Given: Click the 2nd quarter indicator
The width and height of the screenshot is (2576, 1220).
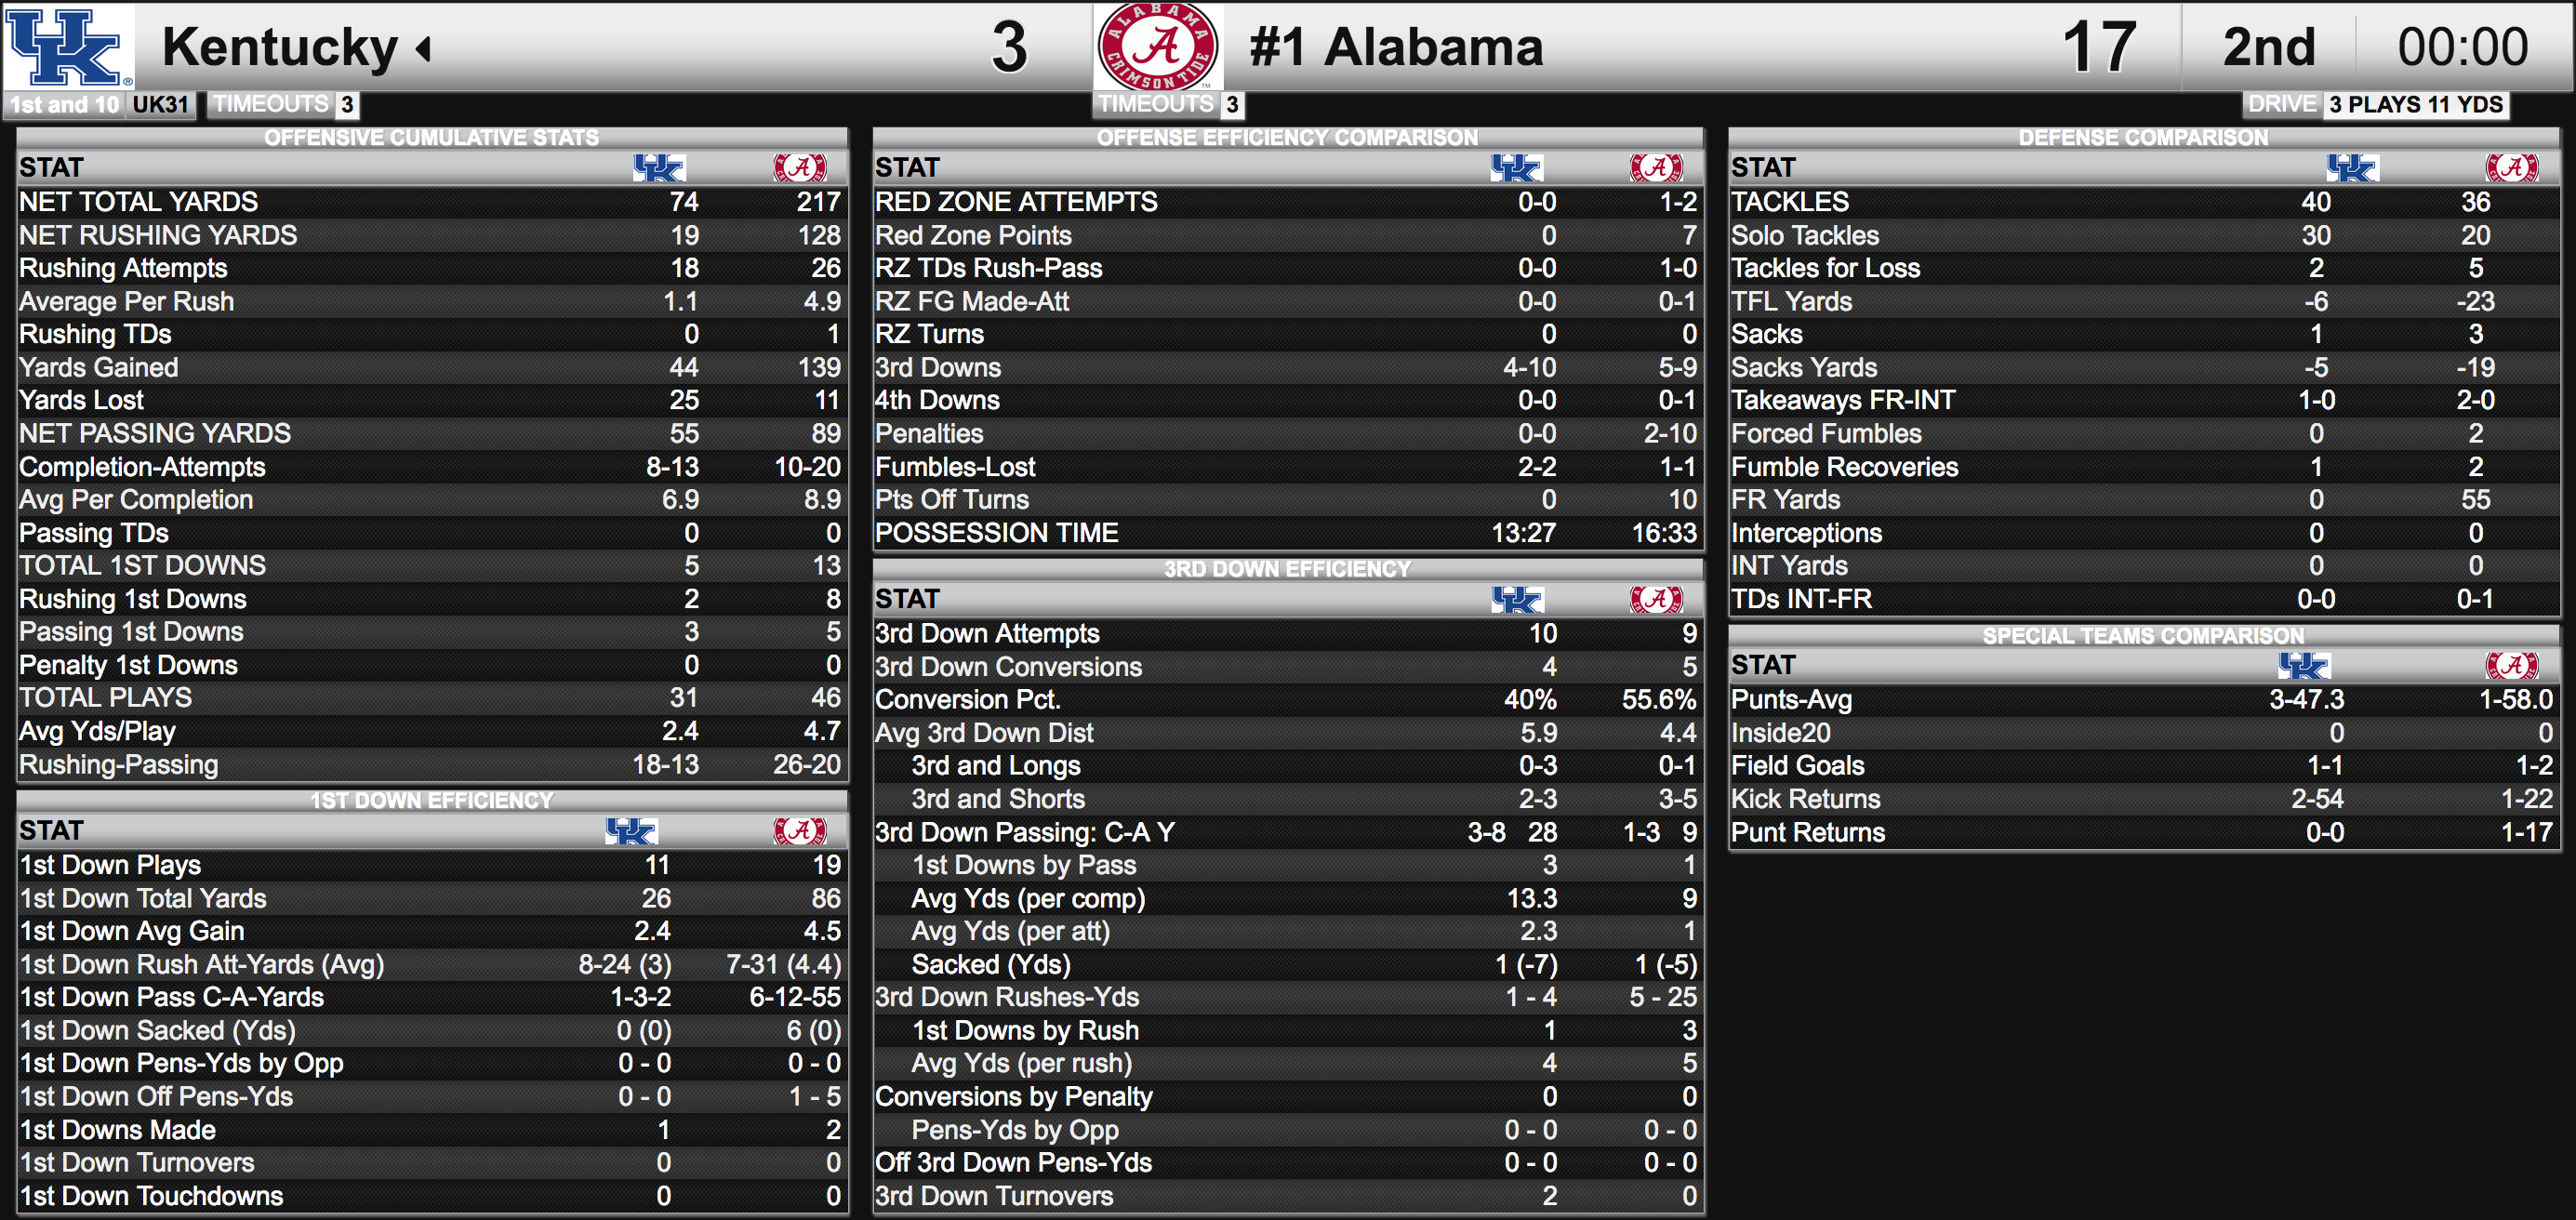Looking at the screenshot, I should click(x=2268, y=48).
